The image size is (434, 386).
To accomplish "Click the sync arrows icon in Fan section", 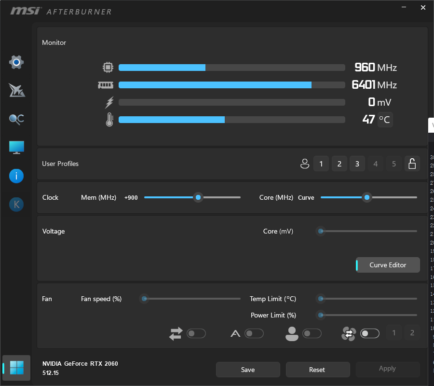I will coord(176,333).
